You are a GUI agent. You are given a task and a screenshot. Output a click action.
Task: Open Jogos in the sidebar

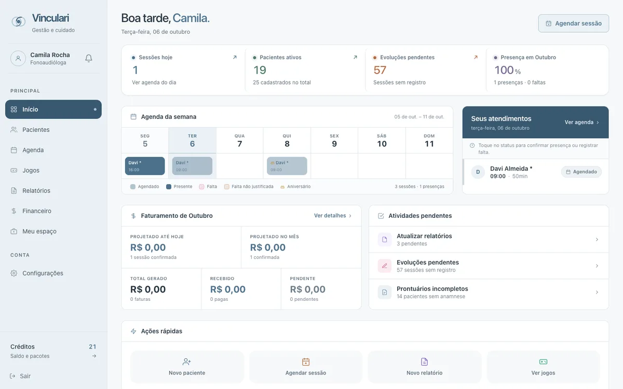pyautogui.click(x=53, y=170)
